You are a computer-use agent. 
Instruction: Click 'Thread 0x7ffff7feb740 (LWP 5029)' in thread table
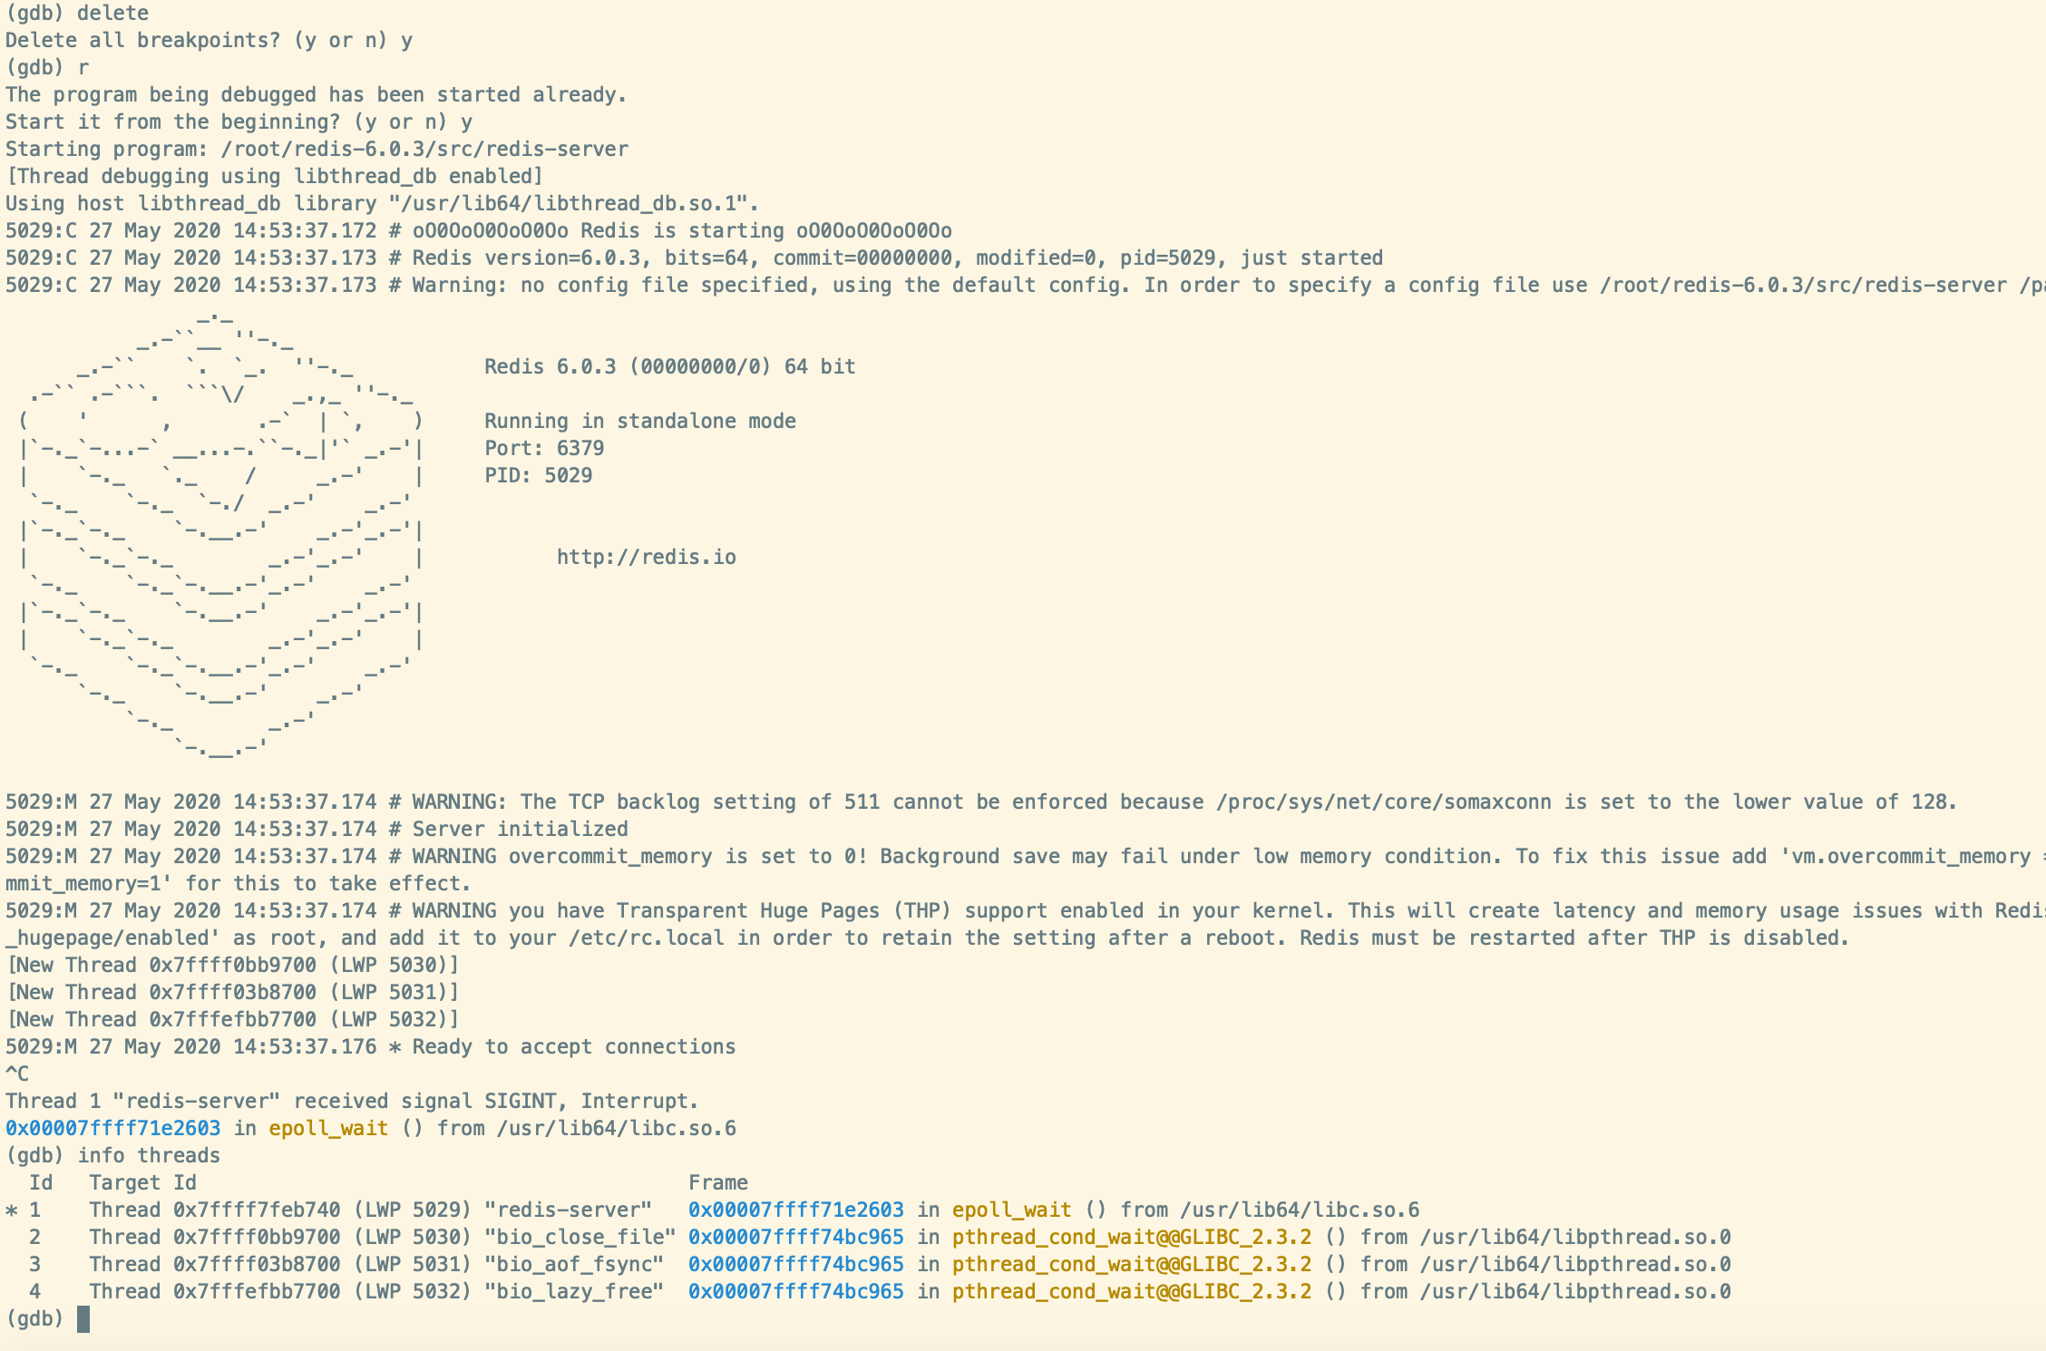click(280, 1210)
